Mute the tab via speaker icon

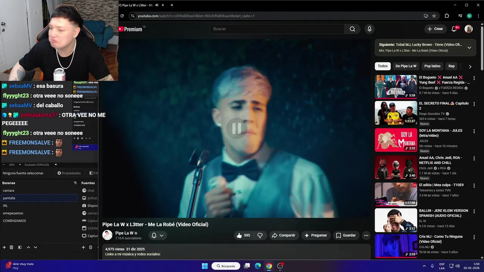(157, 5)
